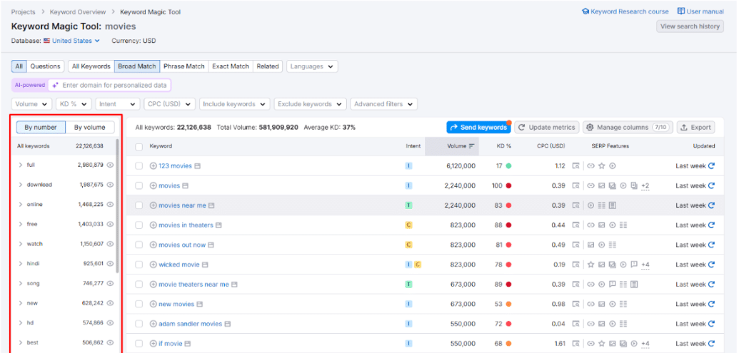
Task: Open SERP view icon next to movie theaters near me
Action: coord(234,285)
